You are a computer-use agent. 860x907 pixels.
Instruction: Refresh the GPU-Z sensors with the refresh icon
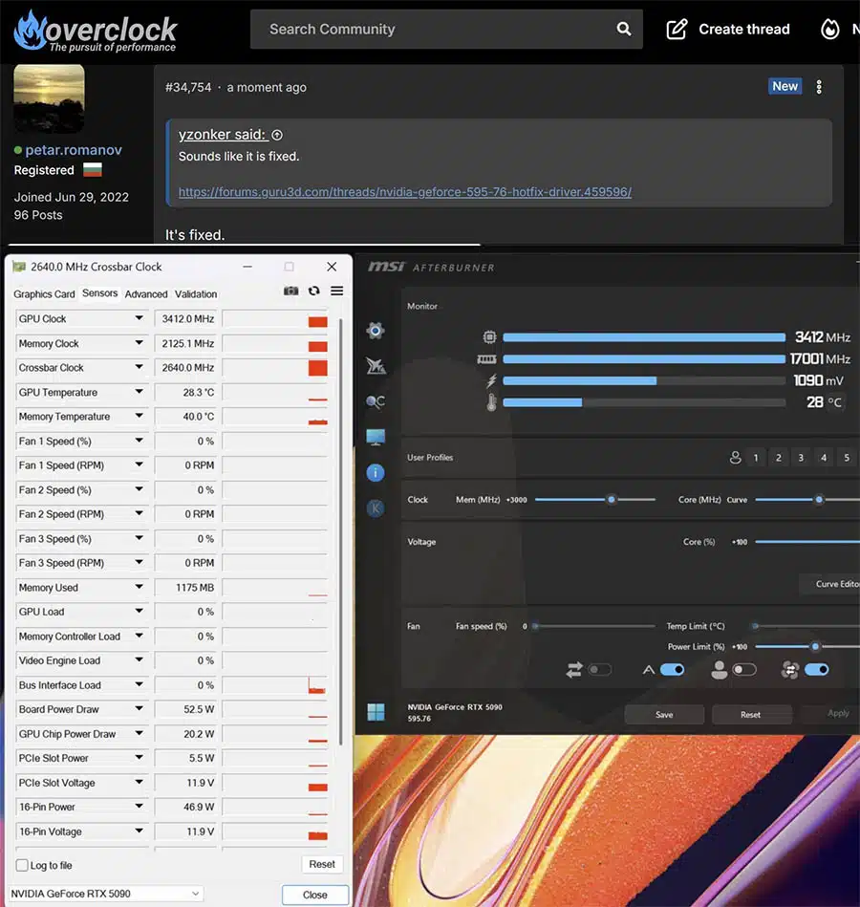(313, 292)
